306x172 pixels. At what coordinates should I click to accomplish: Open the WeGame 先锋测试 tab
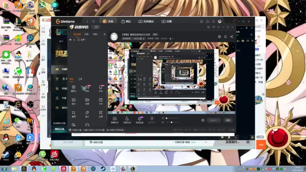(x=146, y=21)
